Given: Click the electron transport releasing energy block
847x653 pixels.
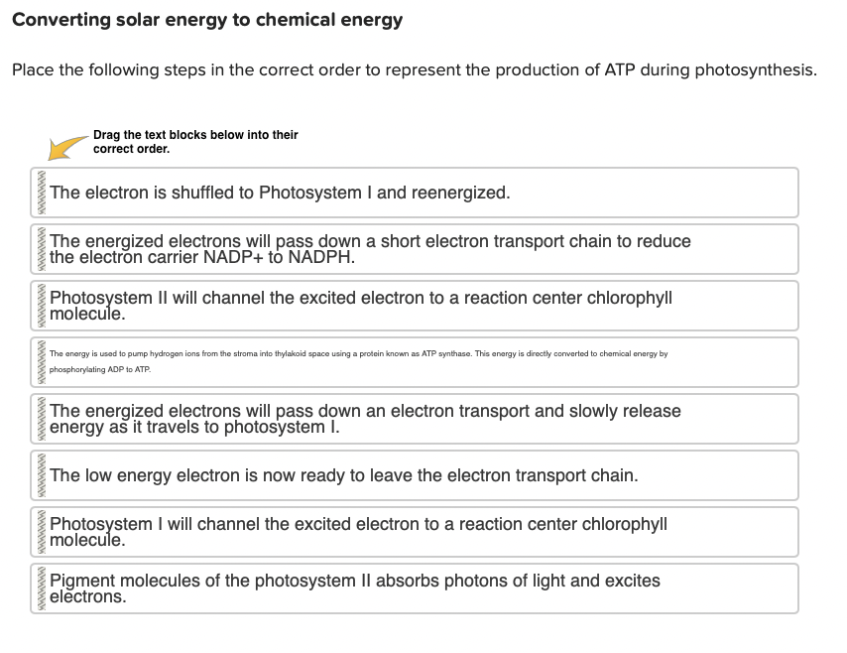Looking at the screenshot, I should pyautogui.click(x=397, y=419).
